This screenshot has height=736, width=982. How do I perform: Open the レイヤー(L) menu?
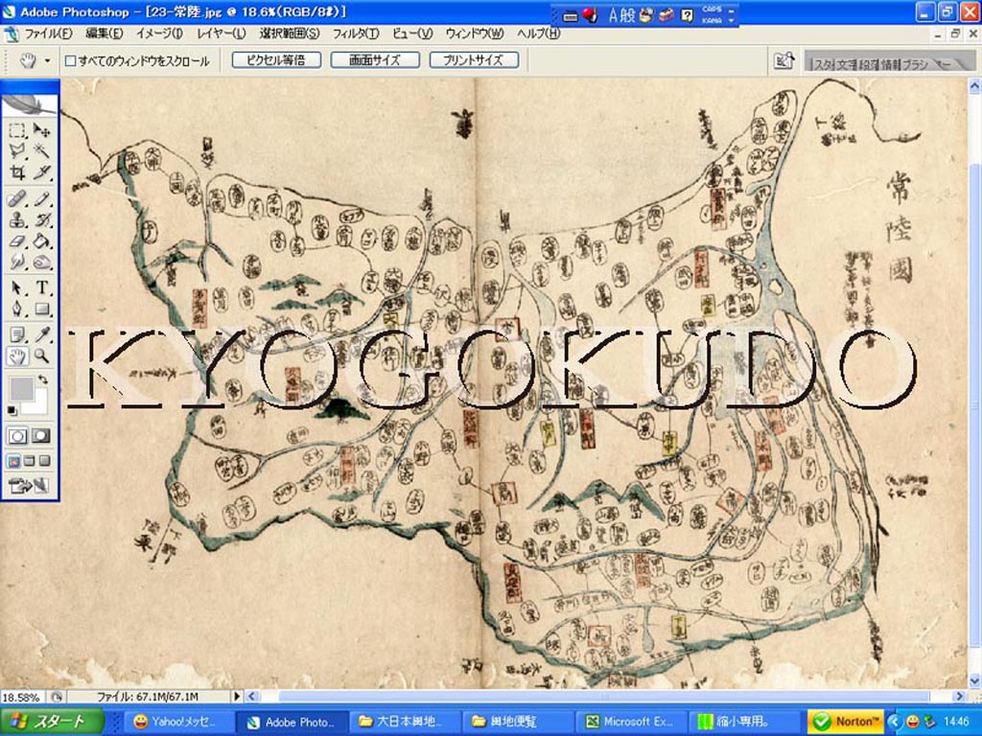click(x=222, y=34)
